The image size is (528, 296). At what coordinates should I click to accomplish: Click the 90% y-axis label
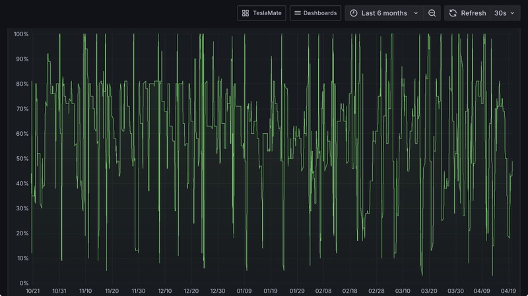tap(22, 59)
